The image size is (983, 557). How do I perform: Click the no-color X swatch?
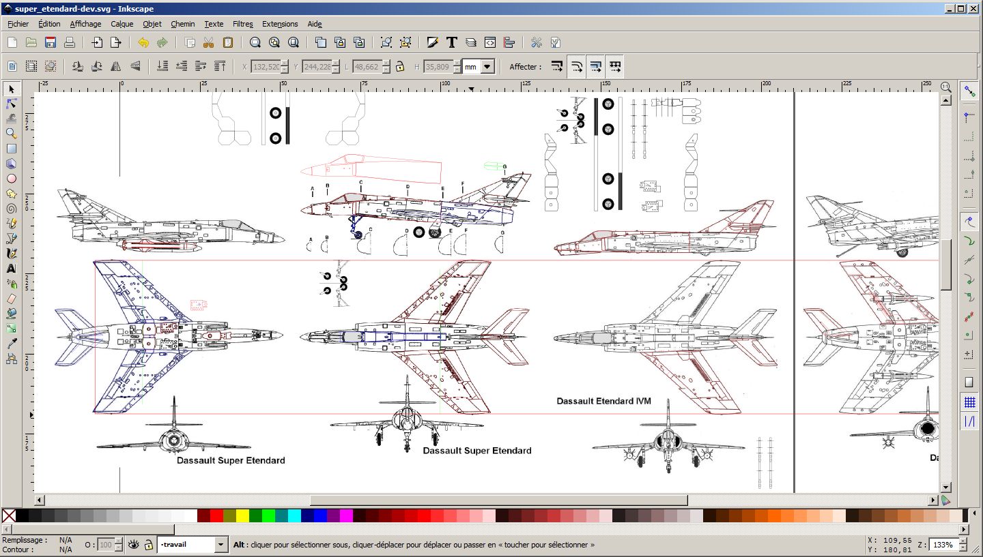[8, 515]
